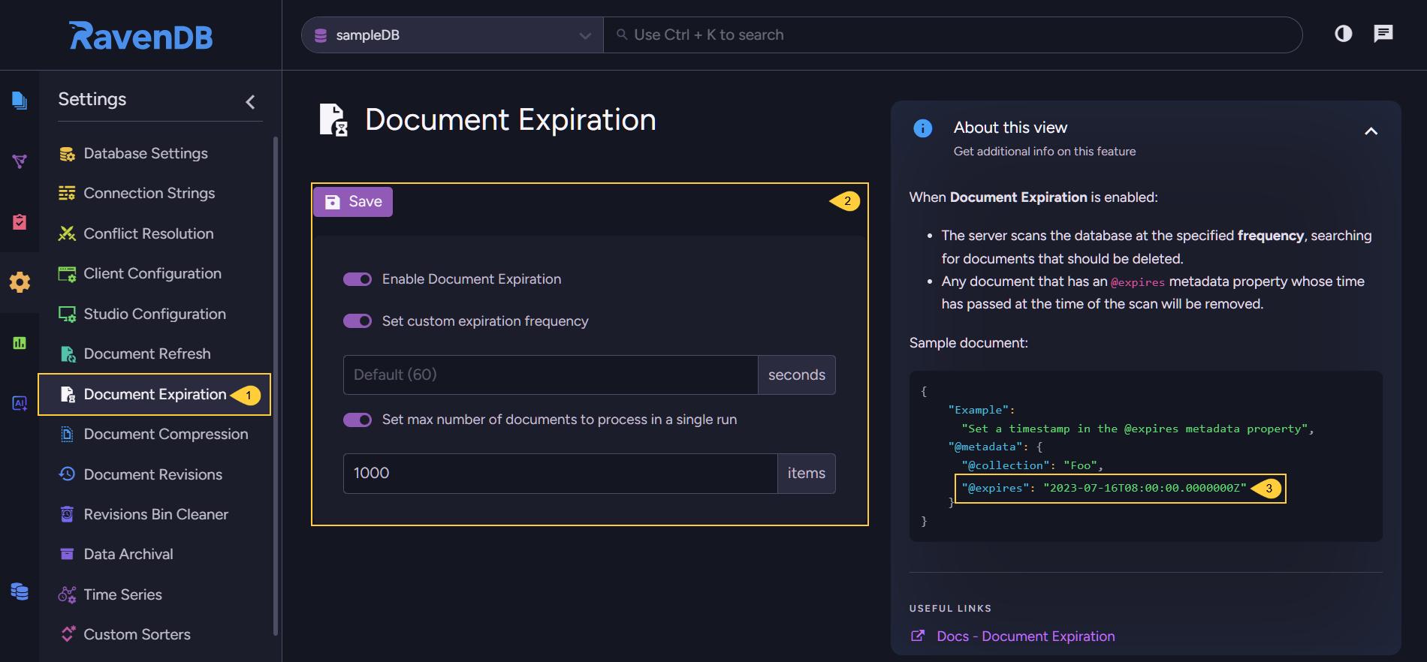Viewport: 1427px width, 662px height.
Task: Click the Database Settings icon
Action: [x=67, y=154]
